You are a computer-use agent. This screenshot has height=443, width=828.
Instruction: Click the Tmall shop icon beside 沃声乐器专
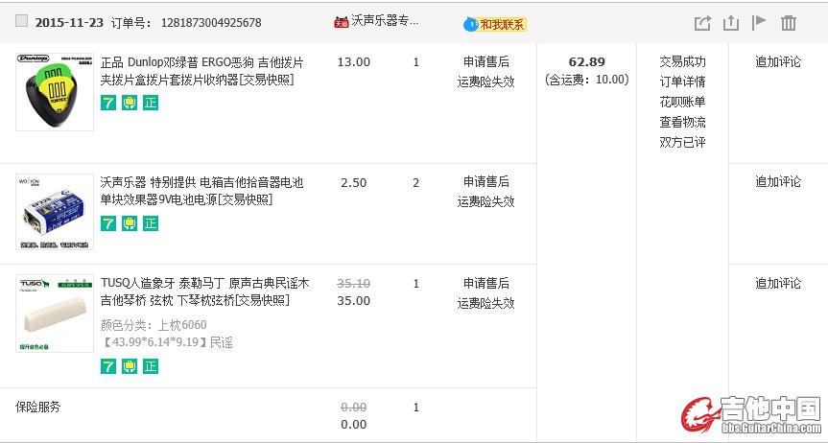[x=341, y=22]
